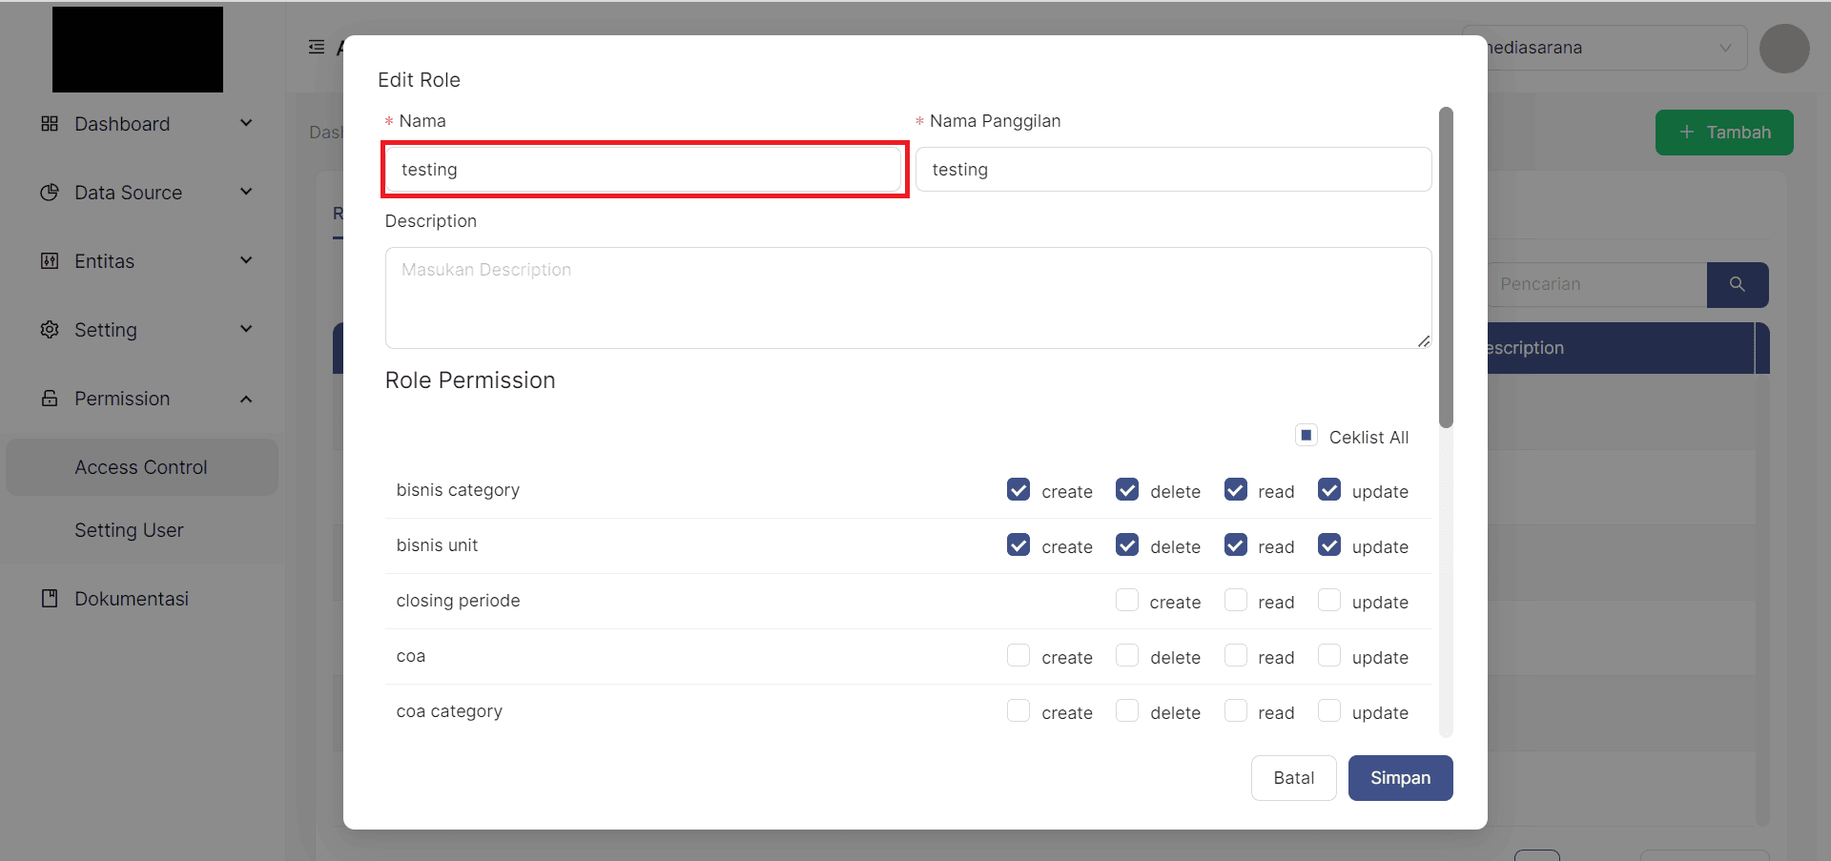Click the sidebar collapse hamburger icon
This screenshot has height=861, width=1831.
coord(317,47)
